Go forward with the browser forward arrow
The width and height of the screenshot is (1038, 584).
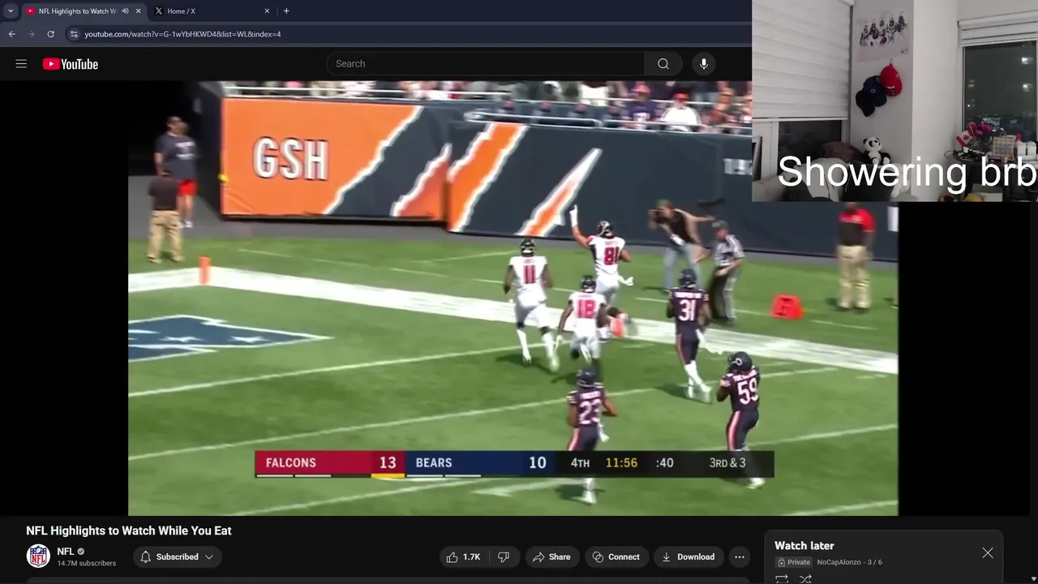tap(31, 34)
